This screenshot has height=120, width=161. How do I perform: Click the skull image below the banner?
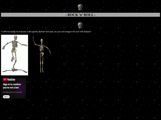pyautogui.click(x=80, y=25)
